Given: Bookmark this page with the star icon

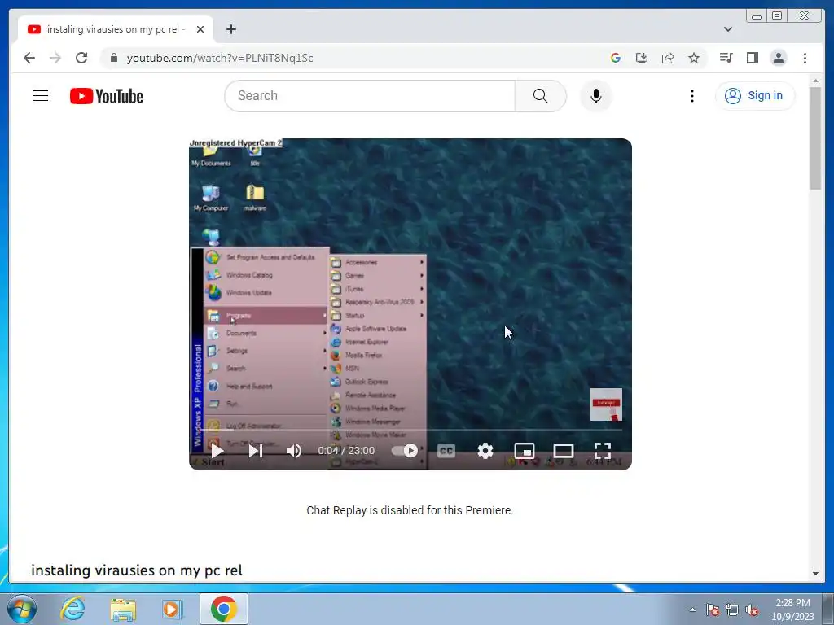Looking at the screenshot, I should coord(694,58).
